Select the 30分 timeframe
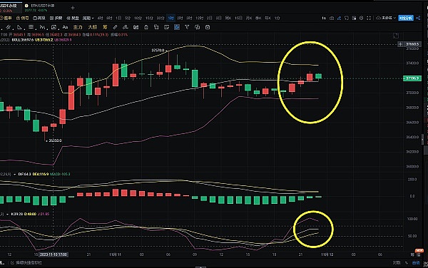428x268 pixels. coord(160,18)
